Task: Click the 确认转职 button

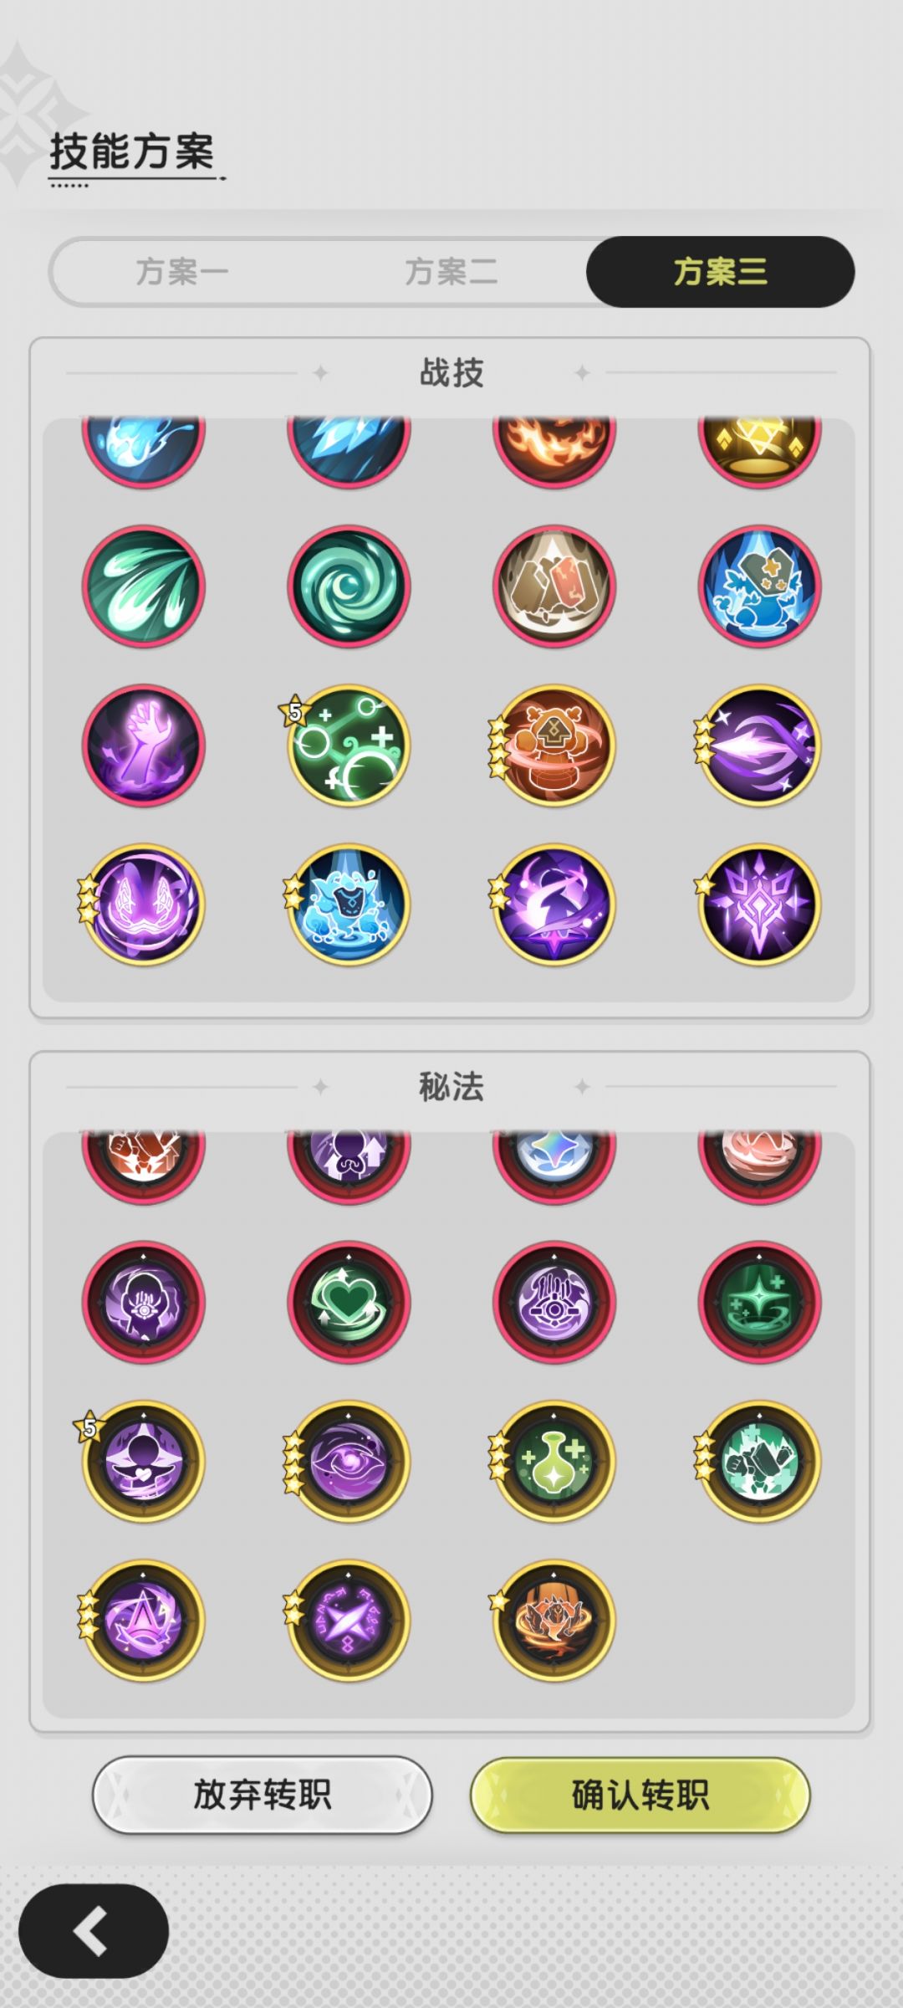Action: click(640, 1795)
